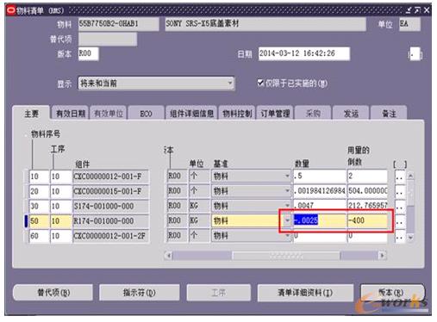Open the 备注 tab
This screenshot has width=437, height=322.
click(x=389, y=114)
